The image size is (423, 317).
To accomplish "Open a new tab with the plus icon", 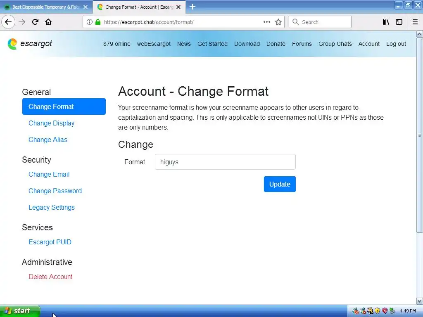I will coord(192,7).
